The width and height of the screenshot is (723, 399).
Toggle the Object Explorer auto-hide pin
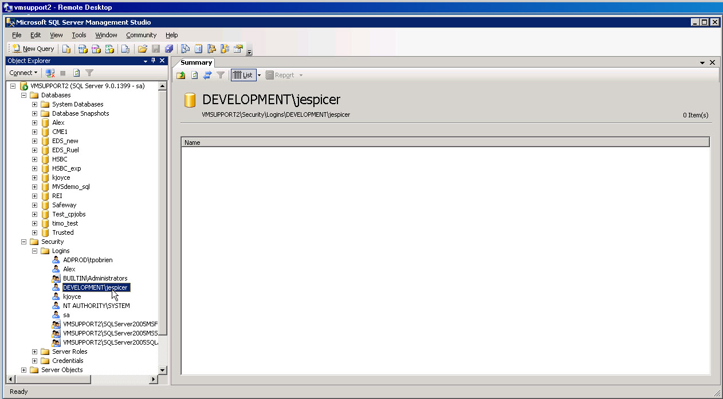click(154, 61)
